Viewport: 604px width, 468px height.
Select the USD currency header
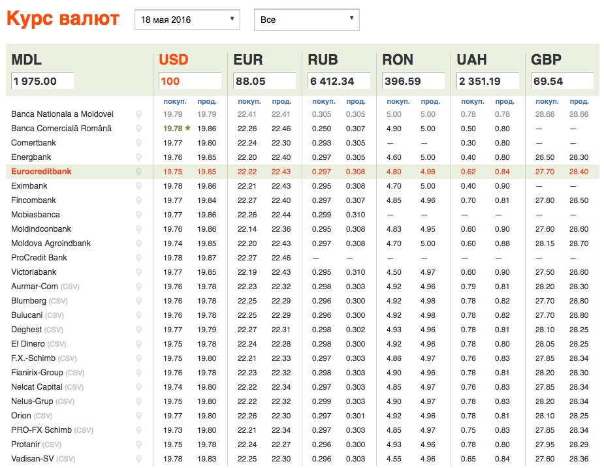(173, 59)
